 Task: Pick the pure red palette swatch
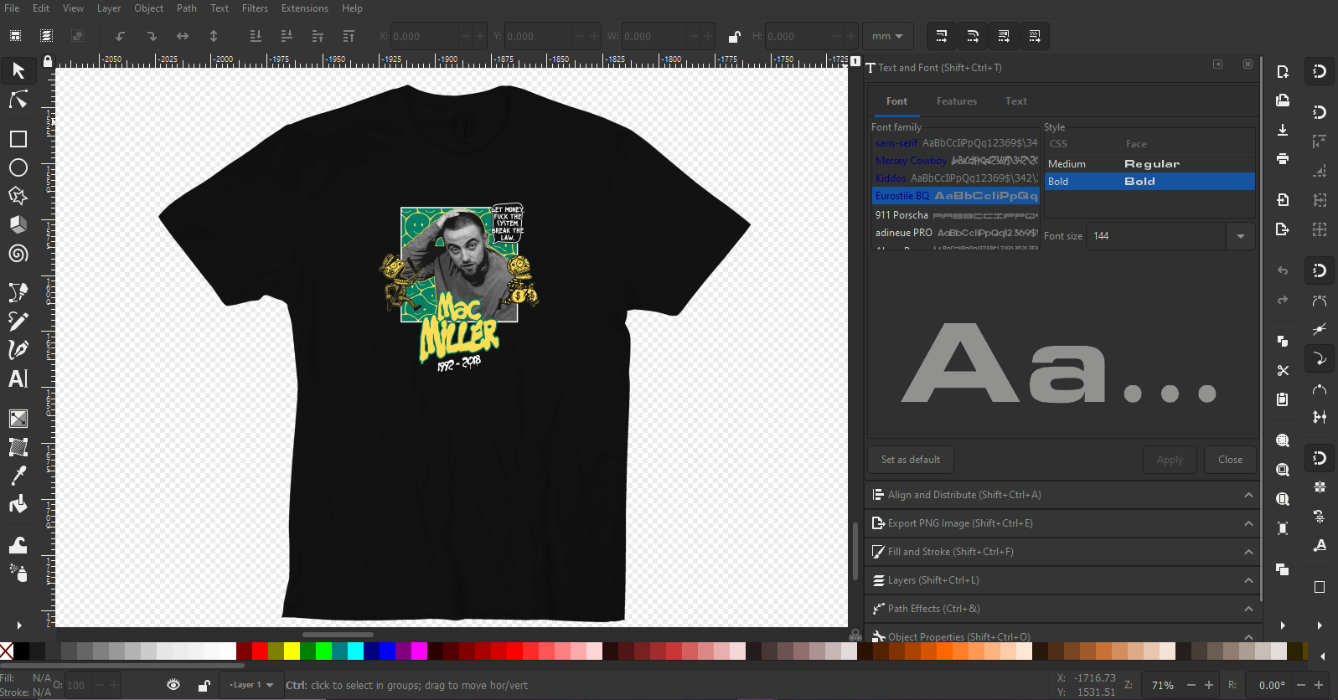click(260, 651)
